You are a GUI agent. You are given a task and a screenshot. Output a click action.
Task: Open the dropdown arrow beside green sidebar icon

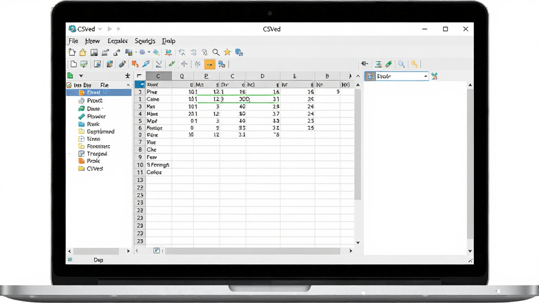[x=81, y=76]
